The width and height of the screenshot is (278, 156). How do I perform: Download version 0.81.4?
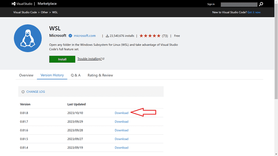click(121, 148)
